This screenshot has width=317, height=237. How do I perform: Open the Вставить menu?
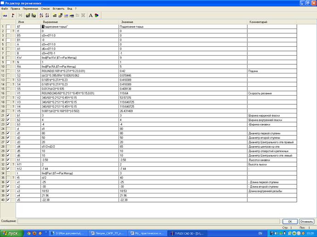(58, 9)
